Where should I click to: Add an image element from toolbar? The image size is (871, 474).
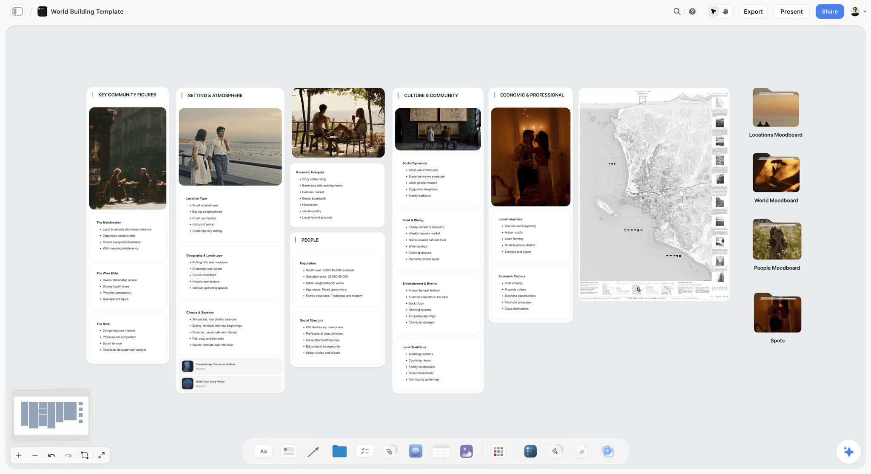[x=467, y=451]
